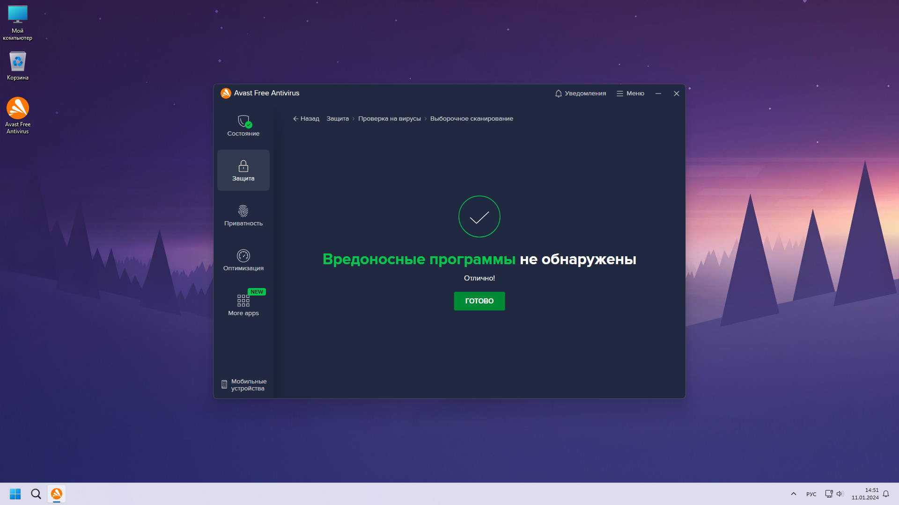This screenshot has height=505, width=899.
Task: Click the Защита breadcrumb link
Action: 338,119
